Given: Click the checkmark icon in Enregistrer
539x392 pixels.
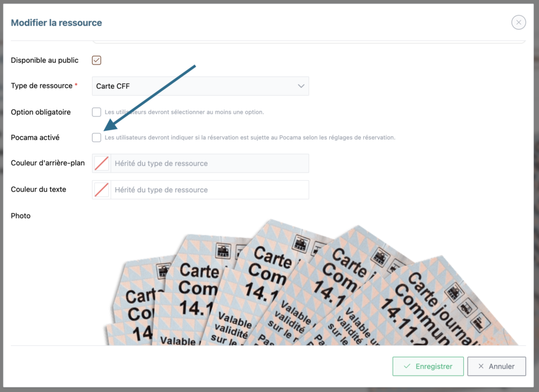Looking at the screenshot, I should (x=407, y=366).
